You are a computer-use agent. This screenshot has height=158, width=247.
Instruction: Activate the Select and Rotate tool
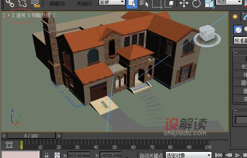click(x=196, y=4)
